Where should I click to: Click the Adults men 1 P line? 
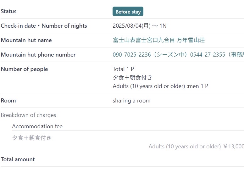click(x=160, y=86)
